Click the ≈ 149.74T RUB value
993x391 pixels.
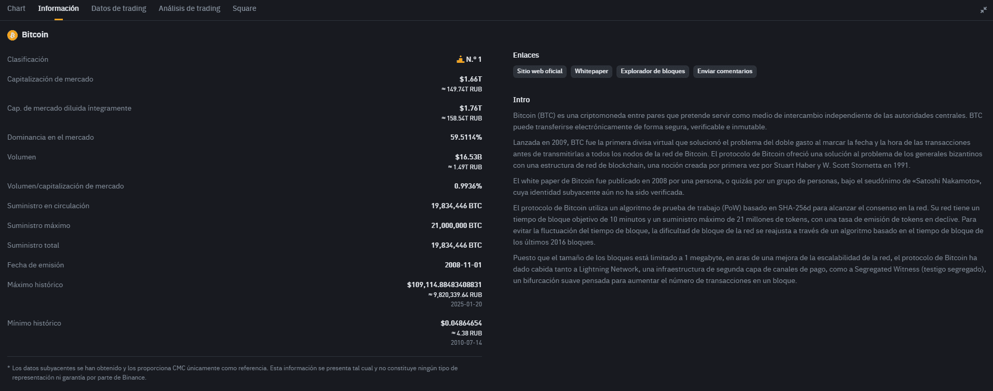[x=462, y=89]
